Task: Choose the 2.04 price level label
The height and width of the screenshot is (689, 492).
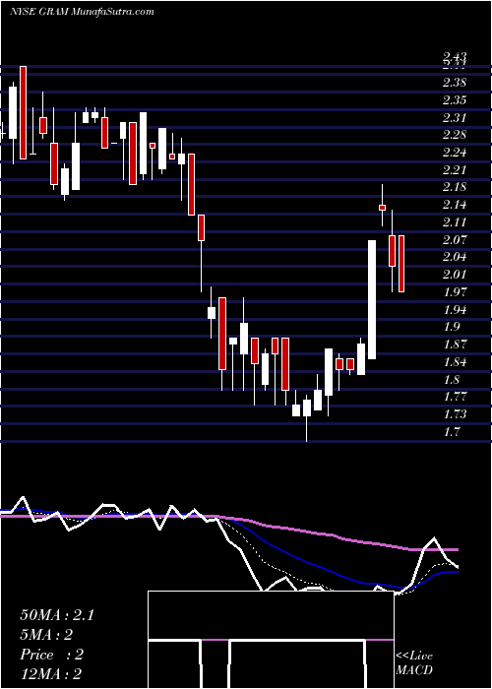Action: (x=455, y=257)
